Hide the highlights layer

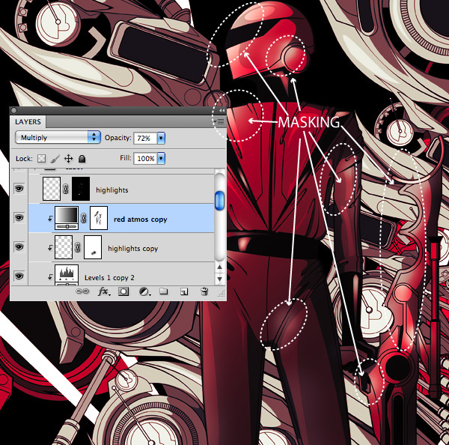tap(19, 190)
